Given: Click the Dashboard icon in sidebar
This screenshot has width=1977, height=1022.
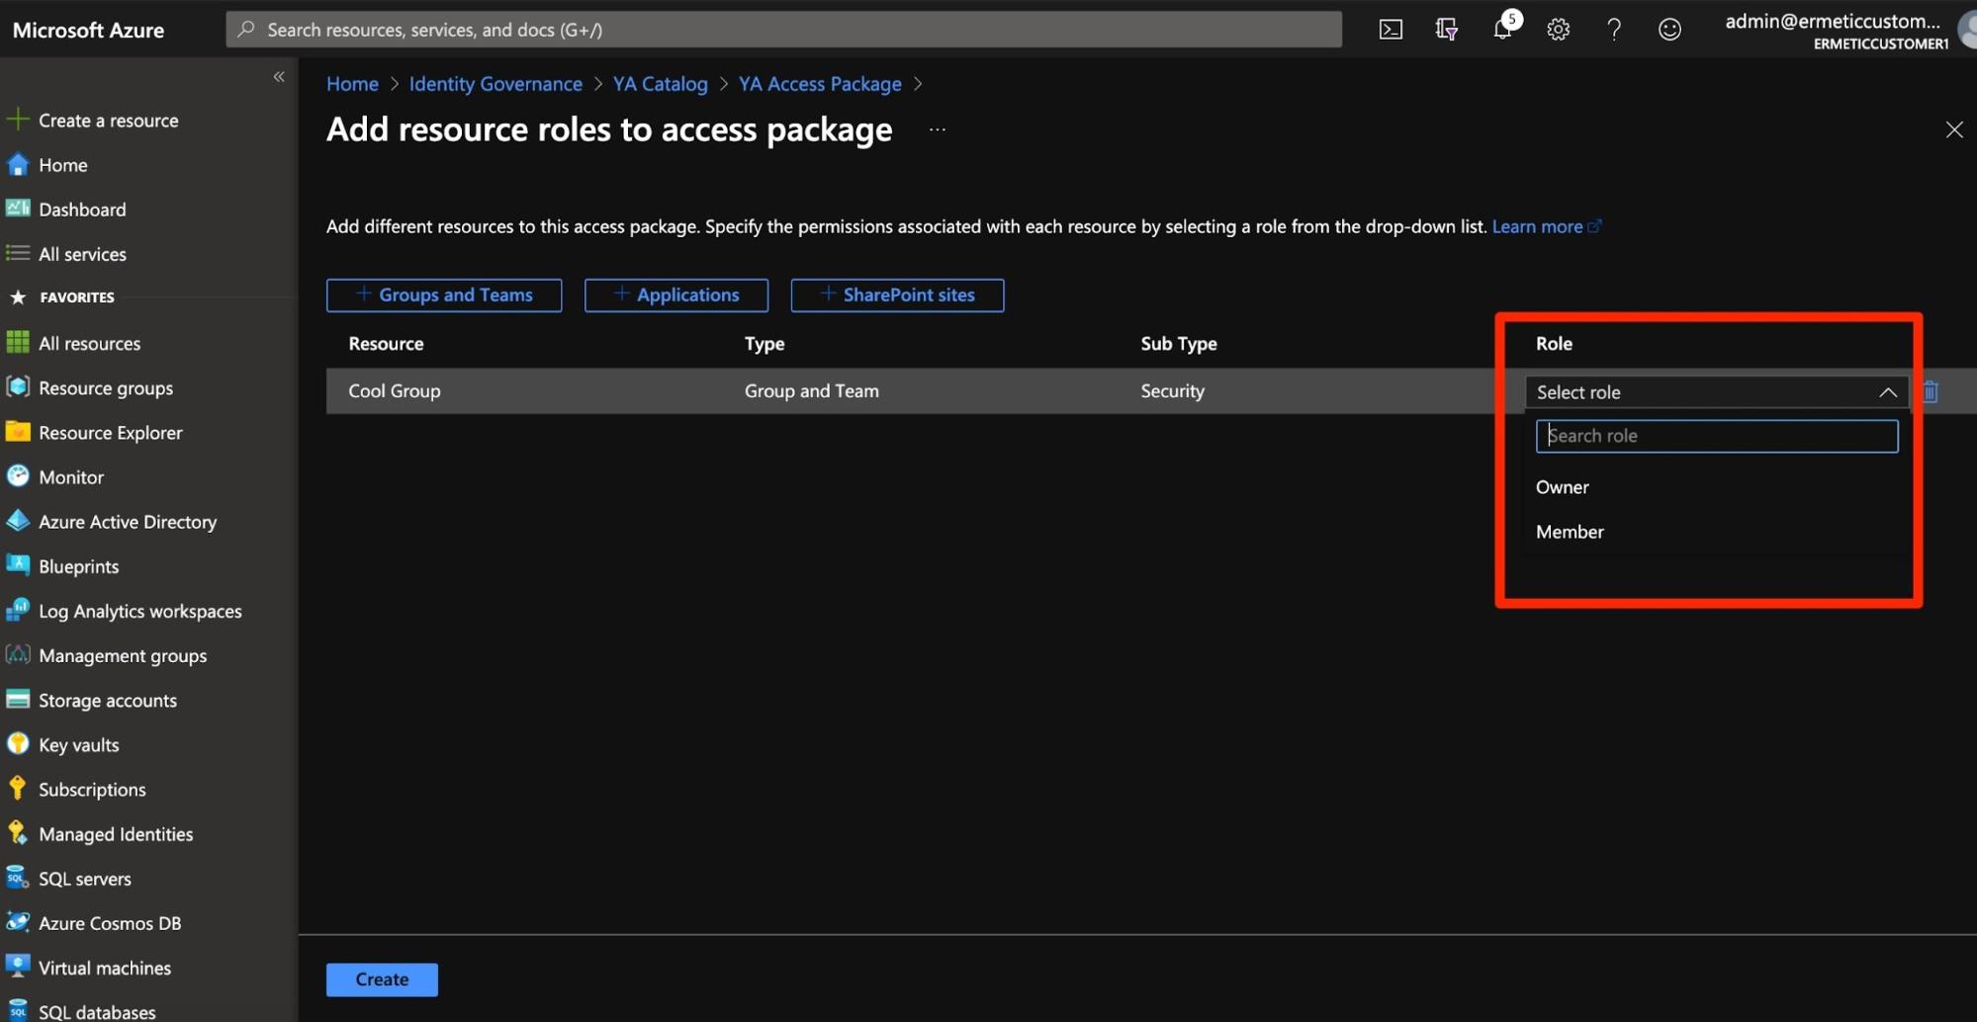Looking at the screenshot, I should click(18, 209).
